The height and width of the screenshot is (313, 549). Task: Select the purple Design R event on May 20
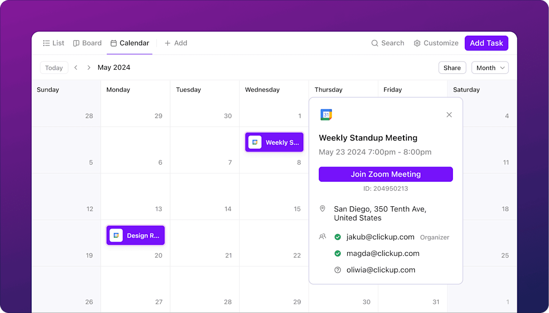135,235
